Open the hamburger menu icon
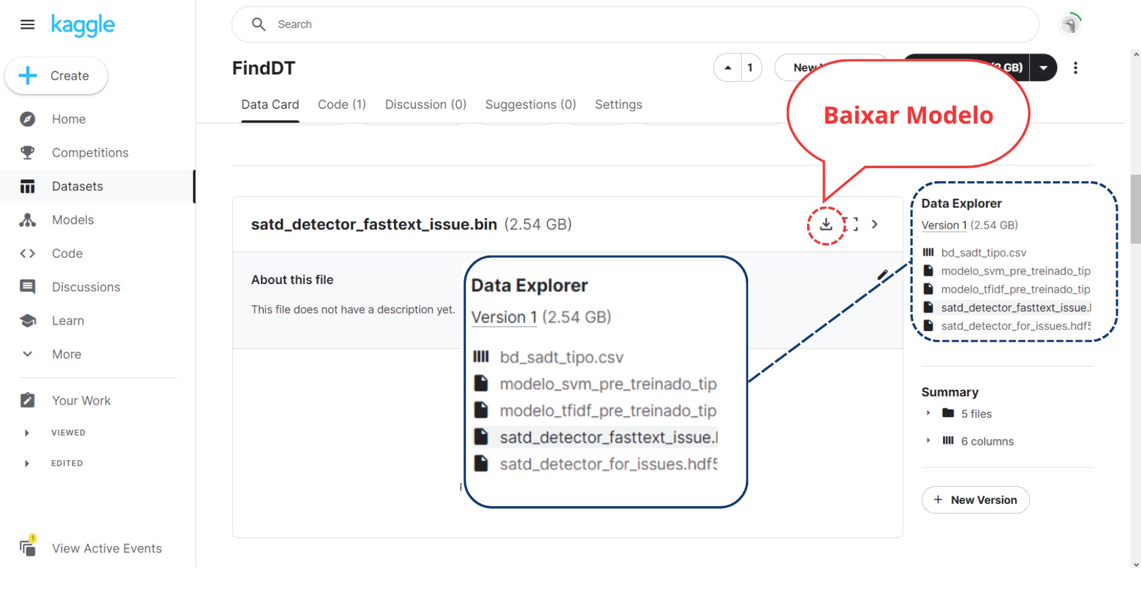1141x606 pixels. pos(27,24)
